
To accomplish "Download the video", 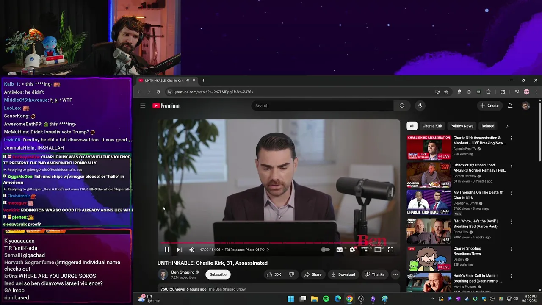I will click(343, 274).
